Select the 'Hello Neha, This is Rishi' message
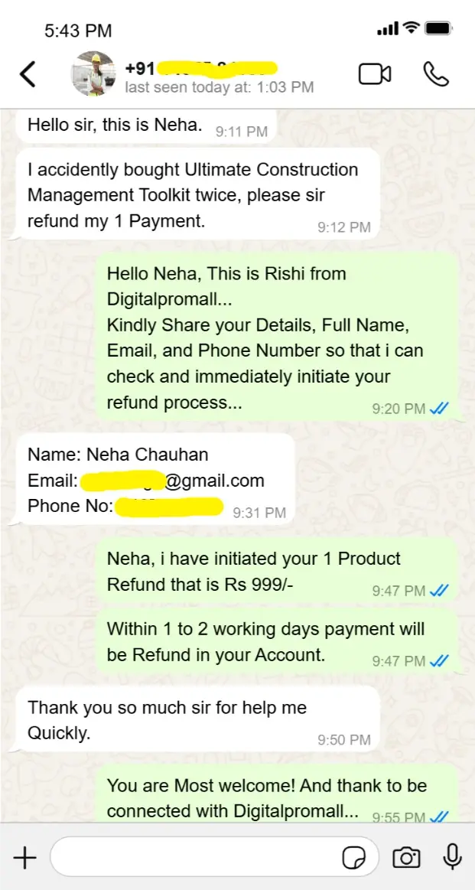475x890 pixels. pos(277,337)
